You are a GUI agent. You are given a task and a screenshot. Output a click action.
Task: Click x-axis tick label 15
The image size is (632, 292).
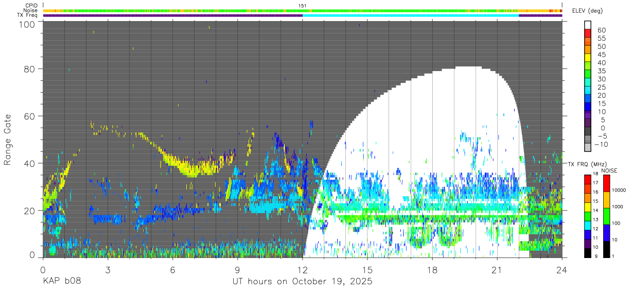[x=367, y=269]
